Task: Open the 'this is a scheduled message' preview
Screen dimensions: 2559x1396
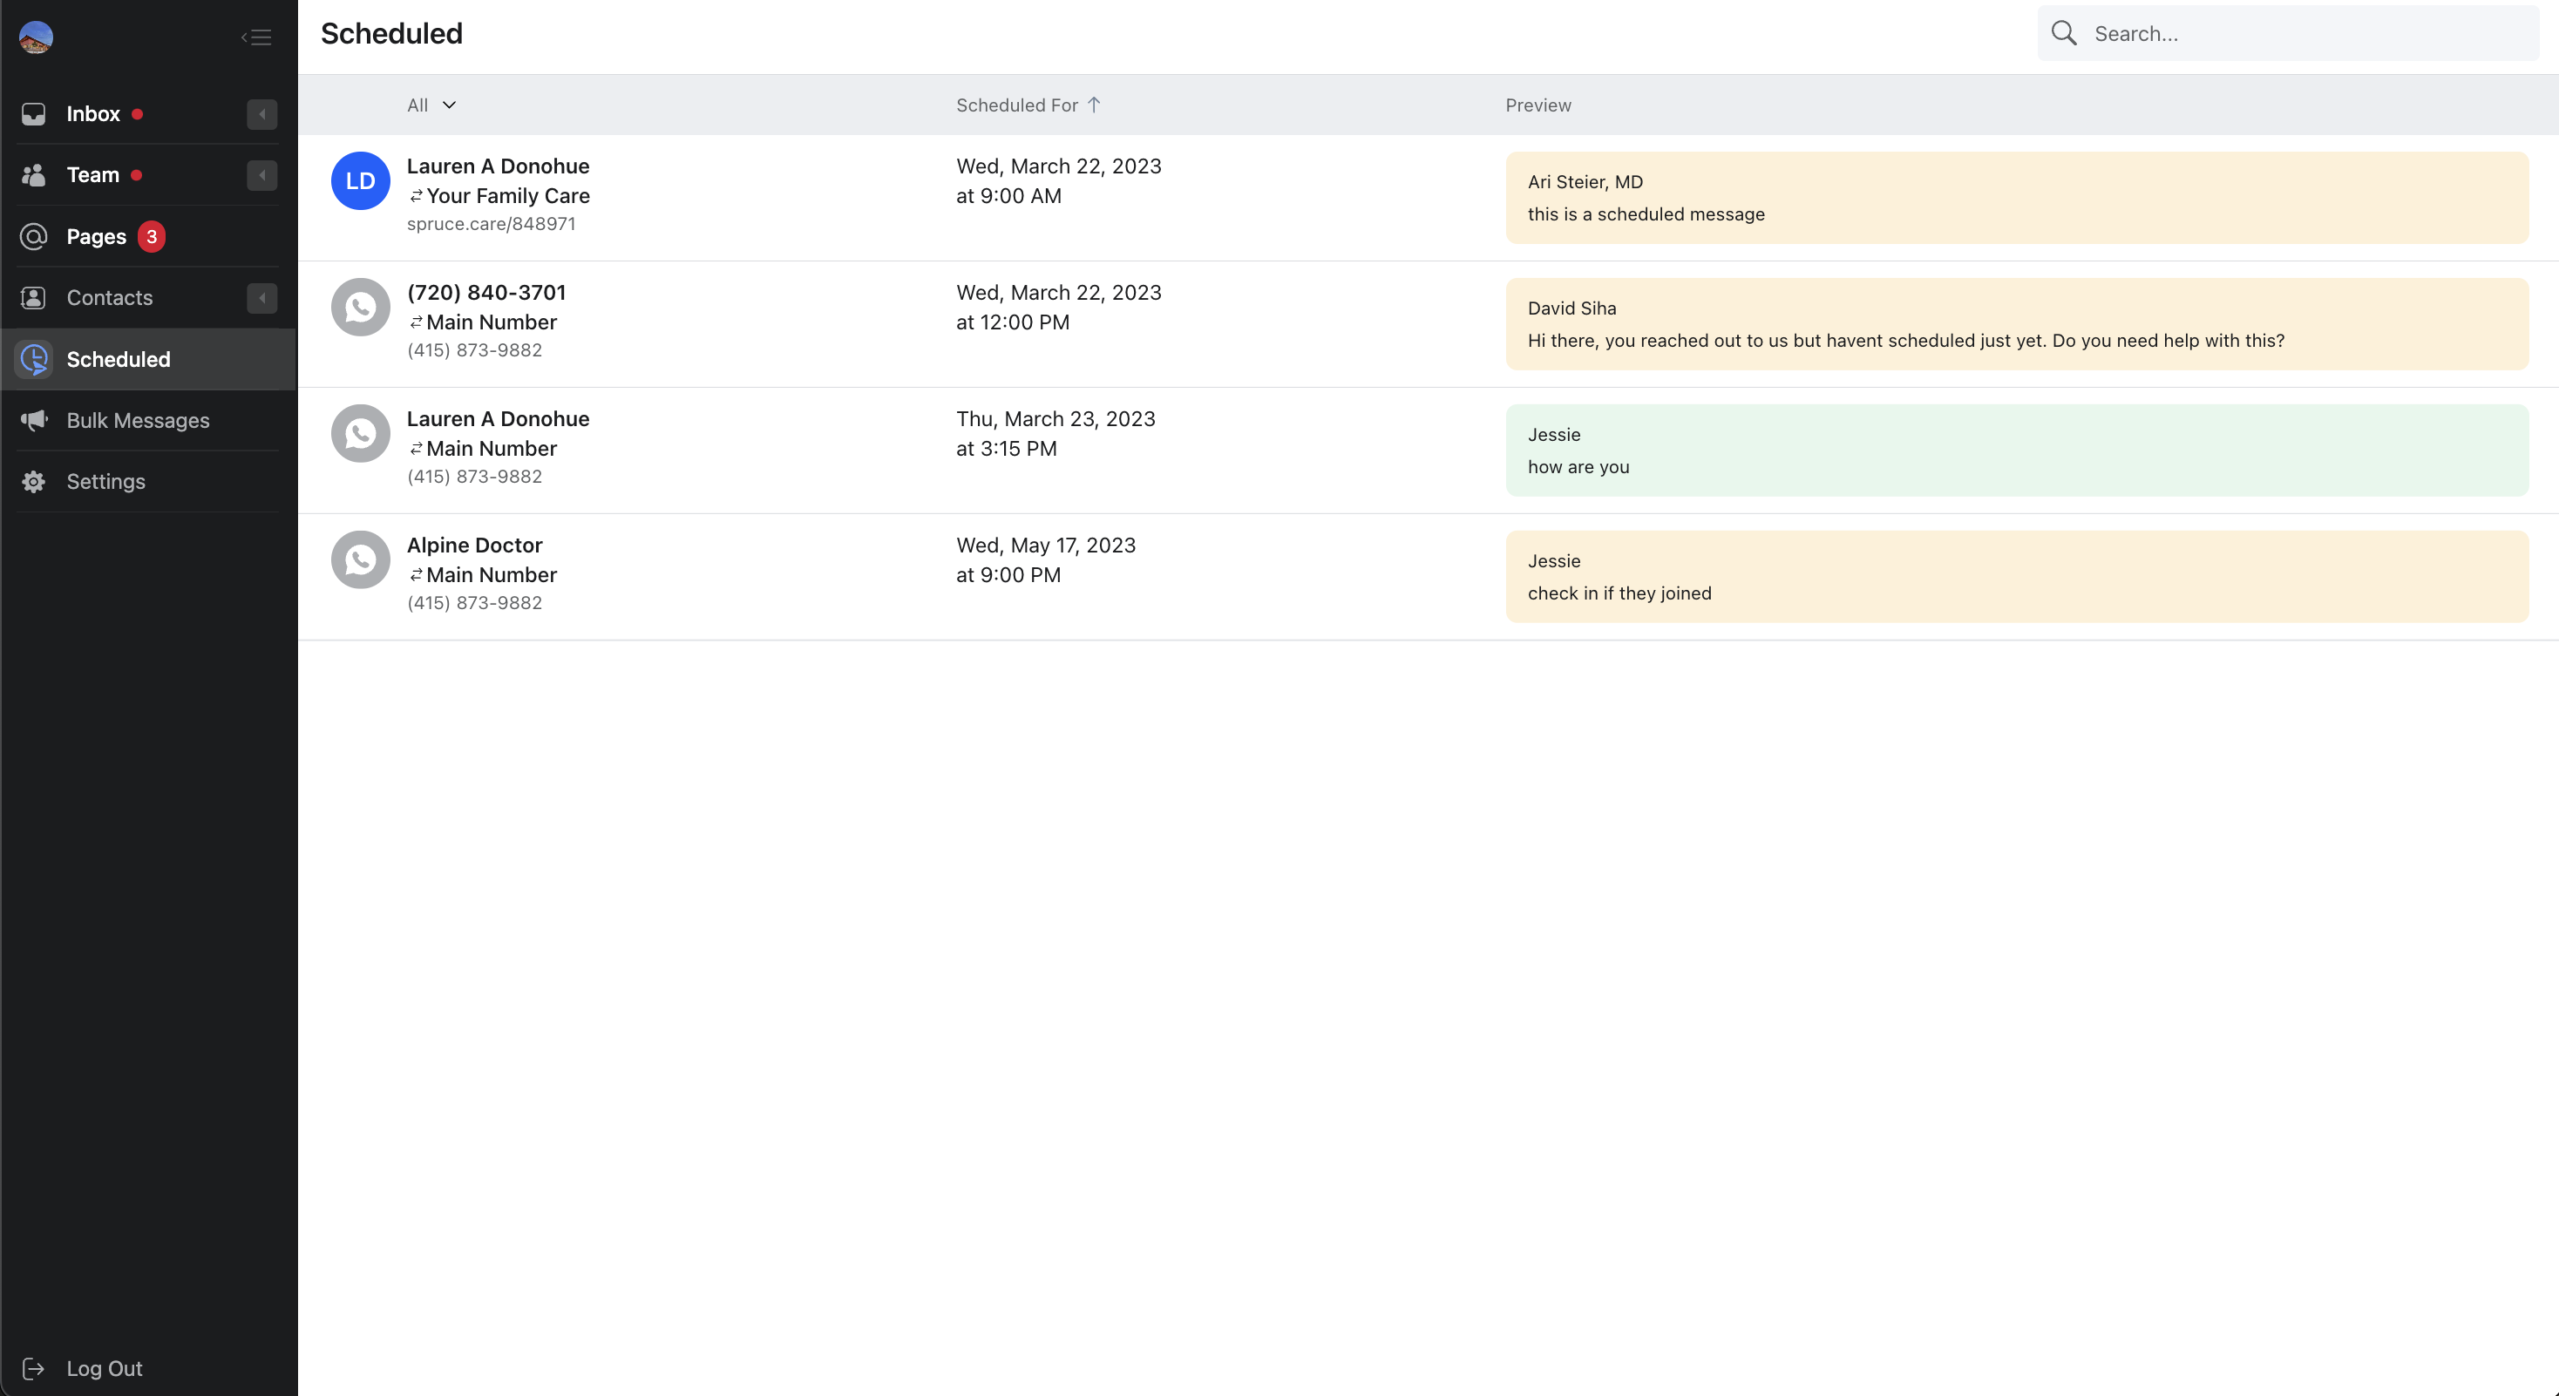Action: point(2017,198)
